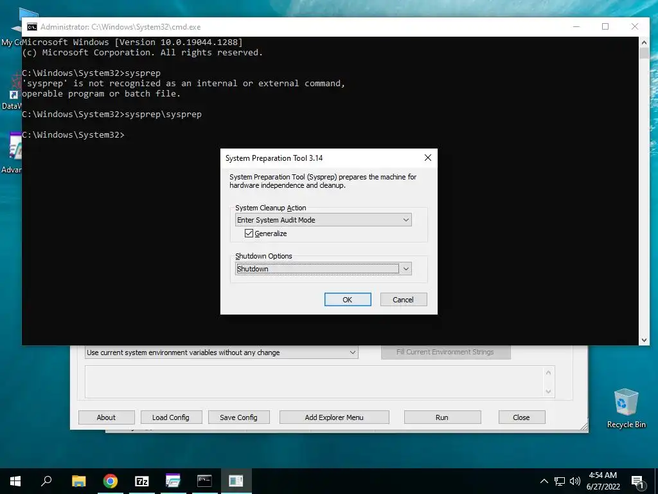Select the Advanced desktop shortcut icon
Image resolution: width=658 pixels, height=494 pixels.
pos(12,153)
